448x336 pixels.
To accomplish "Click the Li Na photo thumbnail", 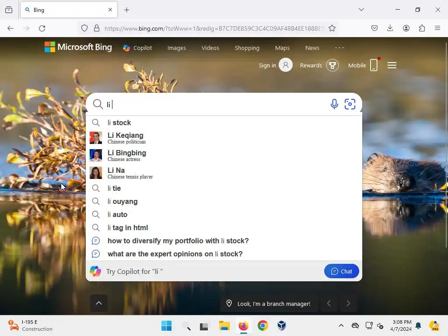I will 96,173.
